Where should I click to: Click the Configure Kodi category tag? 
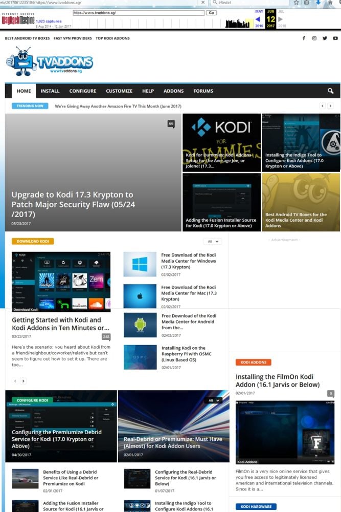coord(32,400)
